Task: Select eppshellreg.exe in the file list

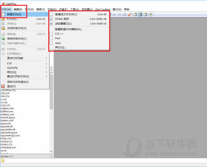Action: [x=9, y=133]
